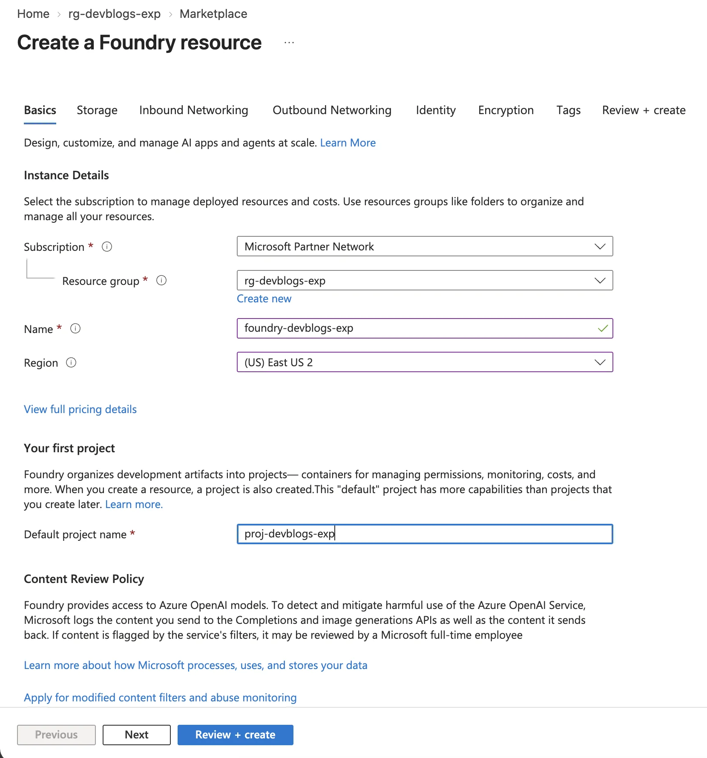Click the Region info icon

click(71, 362)
